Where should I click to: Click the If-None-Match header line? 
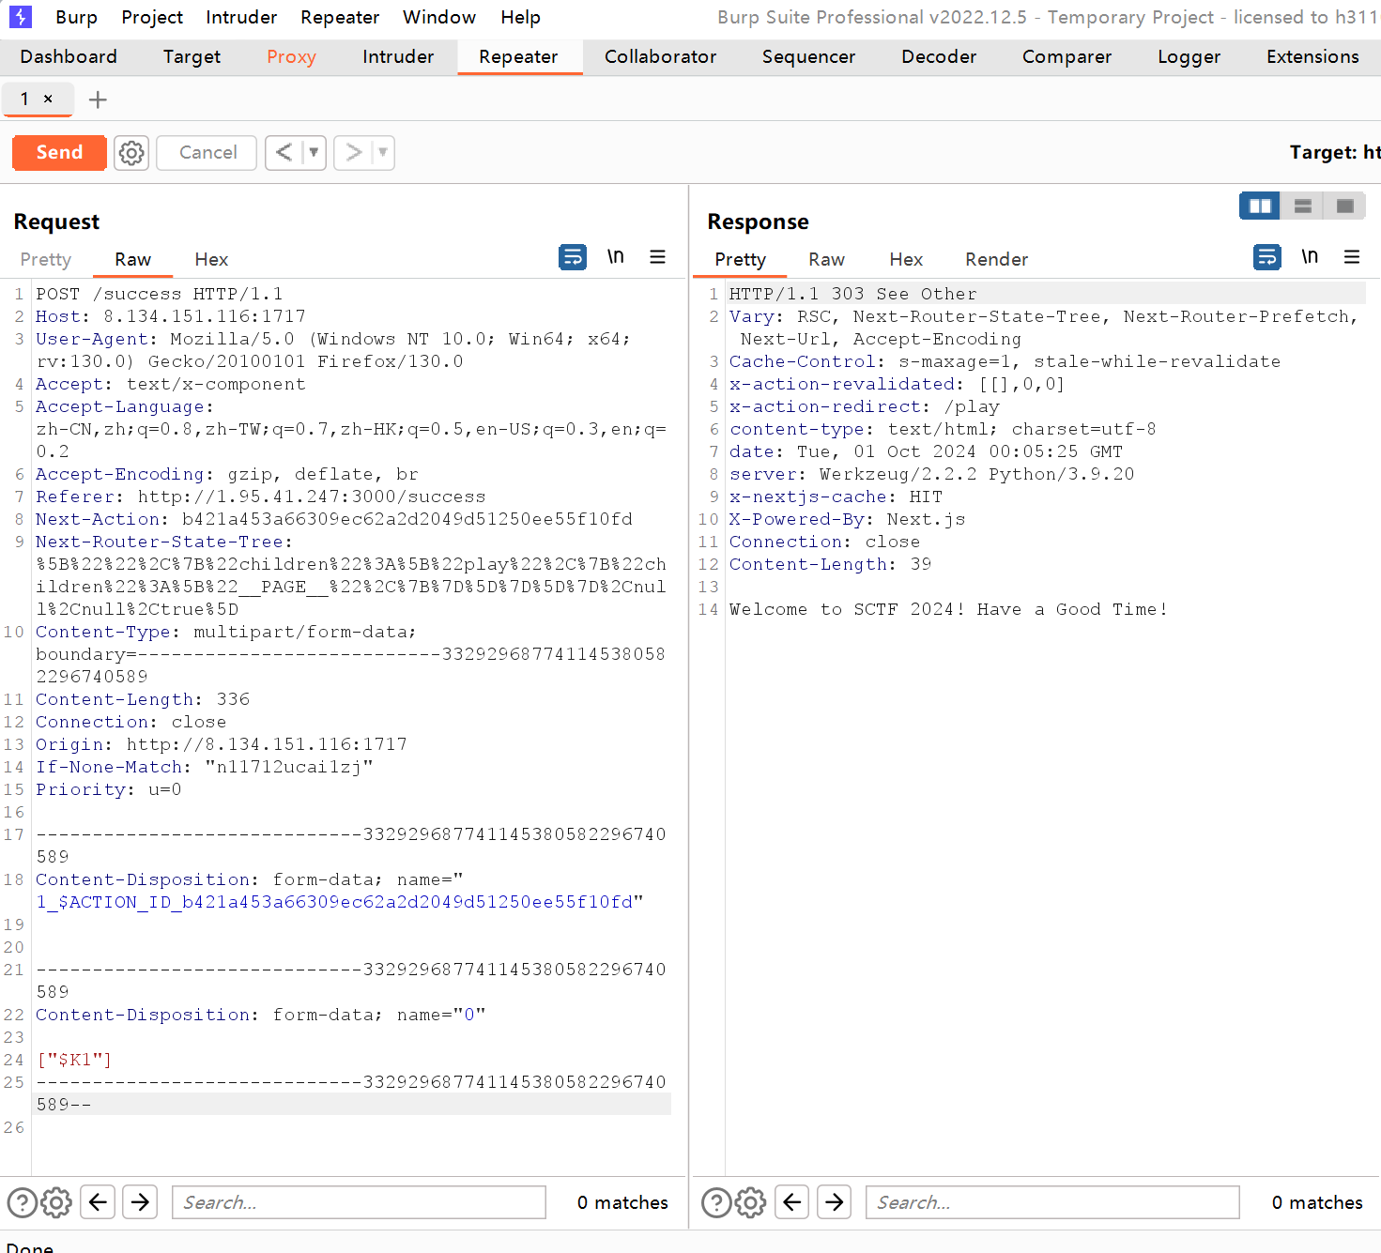[x=205, y=767]
